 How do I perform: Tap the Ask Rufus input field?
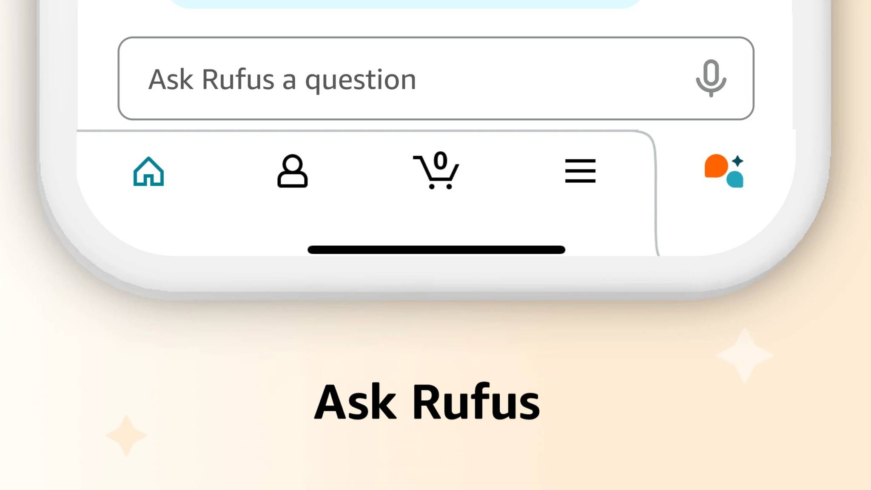pos(435,78)
